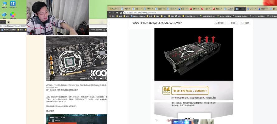Open the network globe desktop icon
The width and height of the screenshot is (277, 124).
point(4,15)
